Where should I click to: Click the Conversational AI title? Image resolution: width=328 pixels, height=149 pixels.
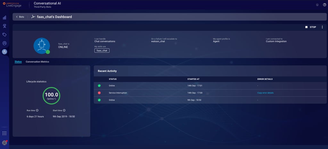47,3
